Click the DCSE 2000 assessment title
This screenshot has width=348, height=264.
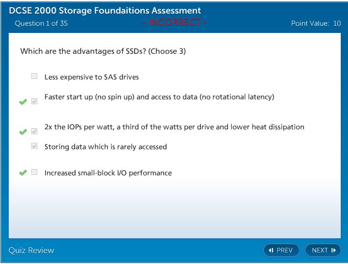pyautogui.click(x=105, y=11)
